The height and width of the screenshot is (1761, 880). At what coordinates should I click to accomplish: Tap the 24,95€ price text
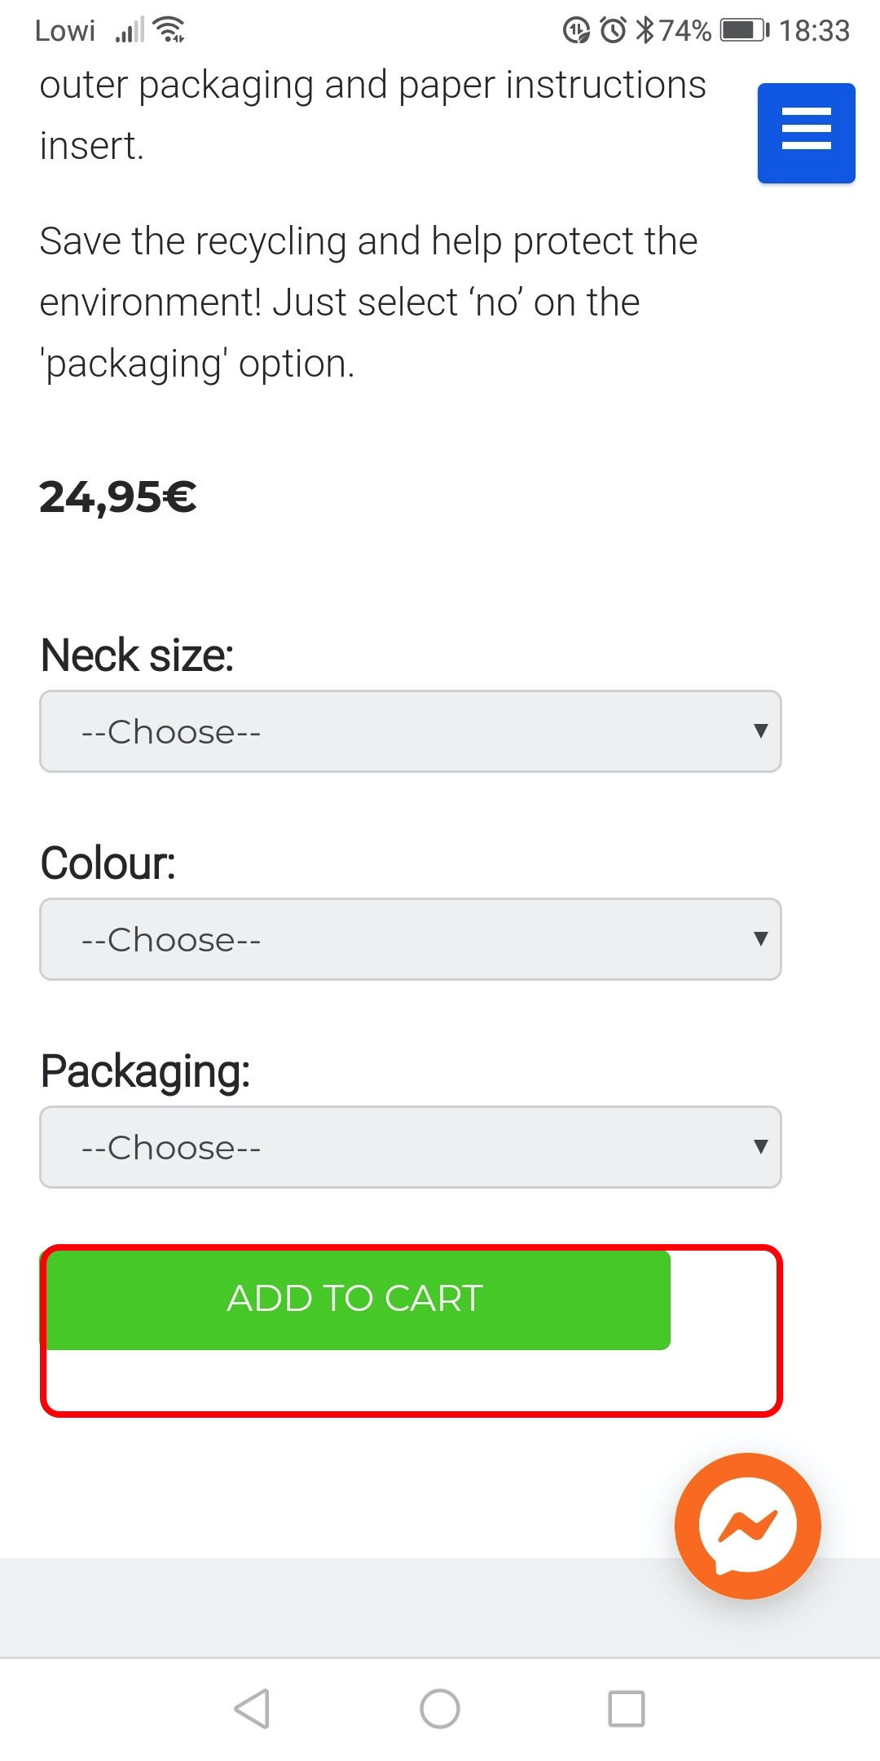(x=118, y=497)
